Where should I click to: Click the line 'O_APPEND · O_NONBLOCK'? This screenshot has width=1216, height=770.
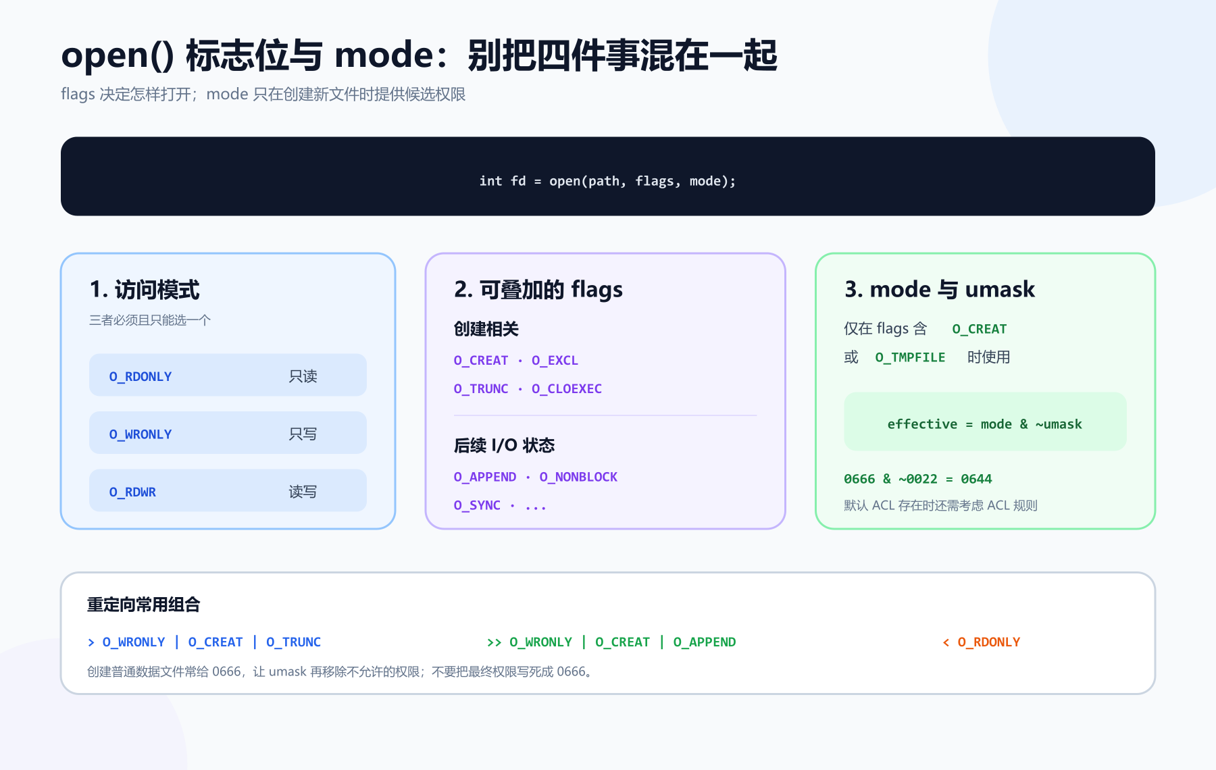(x=536, y=478)
